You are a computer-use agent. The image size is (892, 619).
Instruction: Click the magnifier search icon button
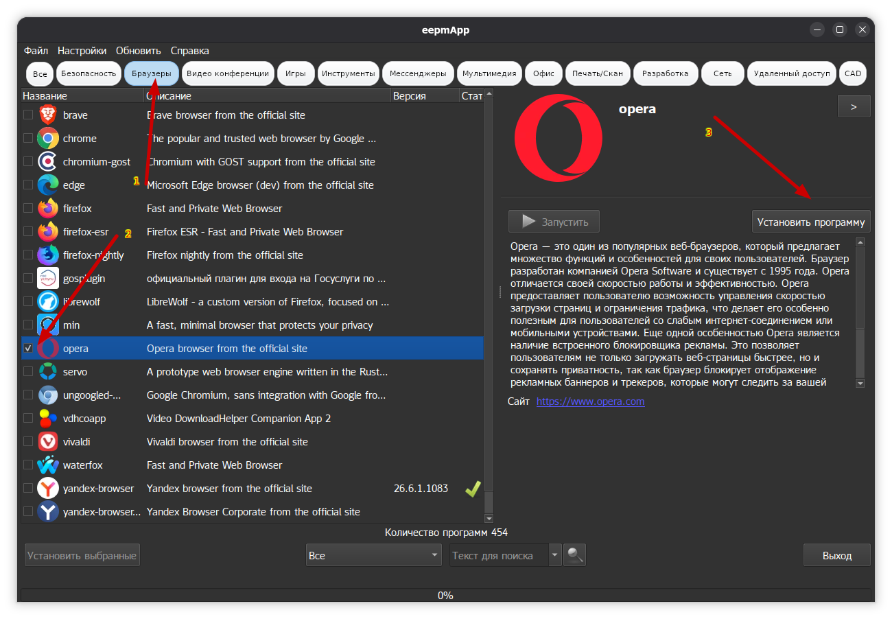[x=575, y=555]
